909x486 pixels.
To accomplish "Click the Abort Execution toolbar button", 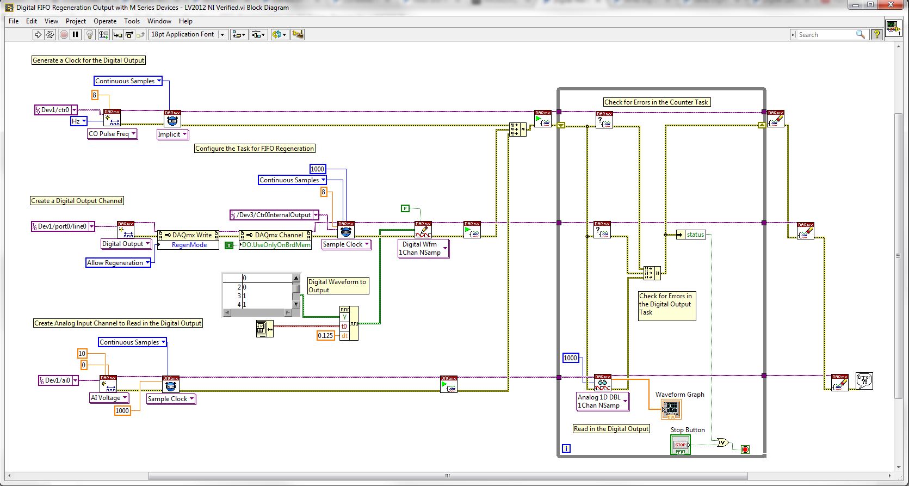I will (64, 34).
